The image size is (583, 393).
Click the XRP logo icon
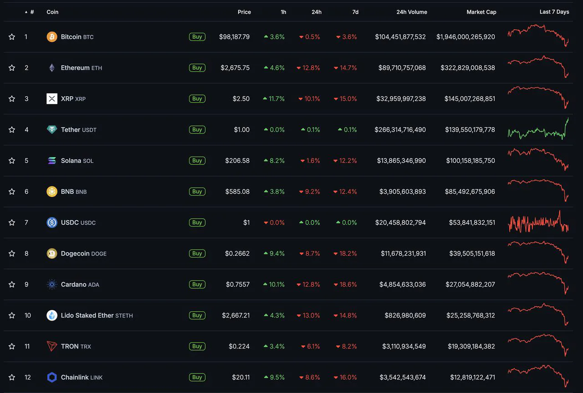tap(52, 98)
